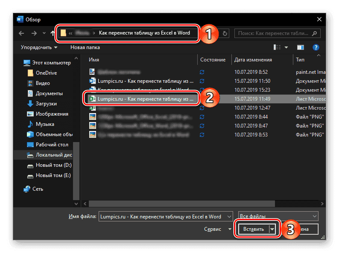This screenshot has width=339, height=253.
Task: Click sync status icon for 15.07.2019 11:50 file
Action: pos(202,81)
